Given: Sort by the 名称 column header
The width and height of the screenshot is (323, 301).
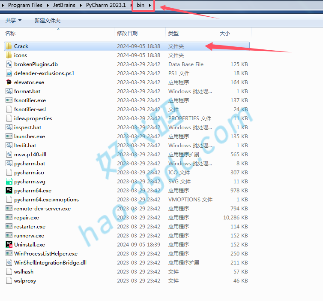Looking at the screenshot, I should click(10, 33).
